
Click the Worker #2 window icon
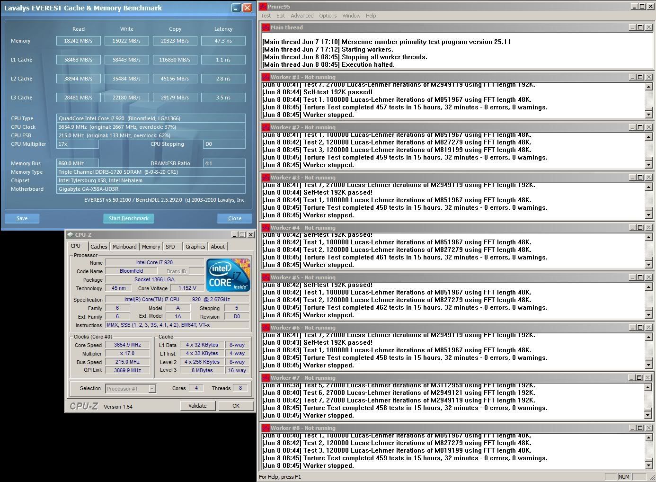pyautogui.click(x=266, y=127)
